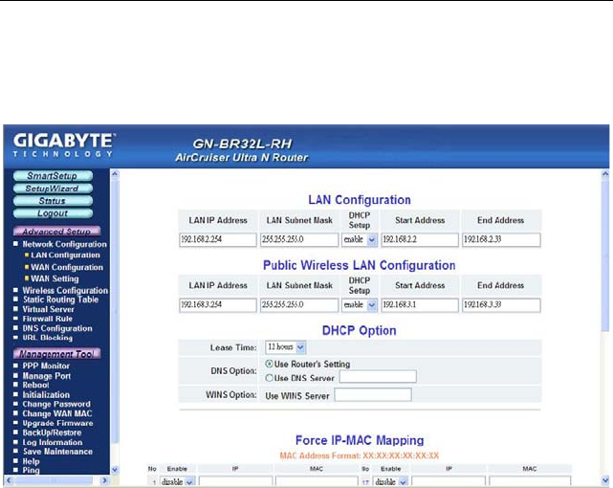This screenshot has height=488, width=613.
Task: Open Virtual Server page
Action: tap(48, 309)
